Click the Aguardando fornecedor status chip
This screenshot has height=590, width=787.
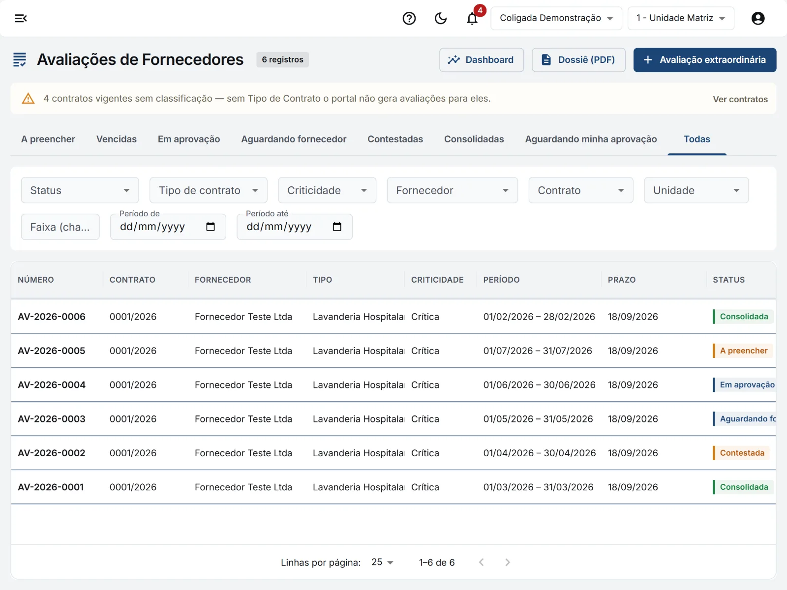[744, 419]
